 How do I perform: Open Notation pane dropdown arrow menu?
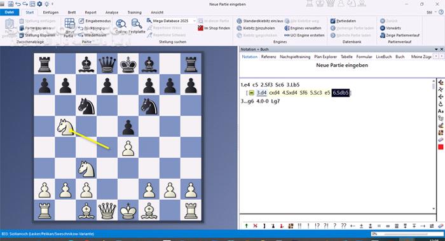pyautogui.click(x=436, y=50)
